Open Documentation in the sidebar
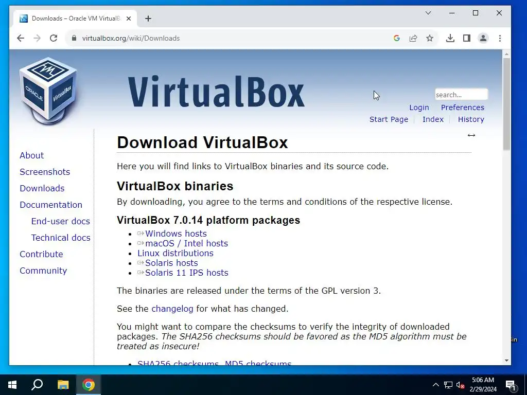 click(51, 205)
